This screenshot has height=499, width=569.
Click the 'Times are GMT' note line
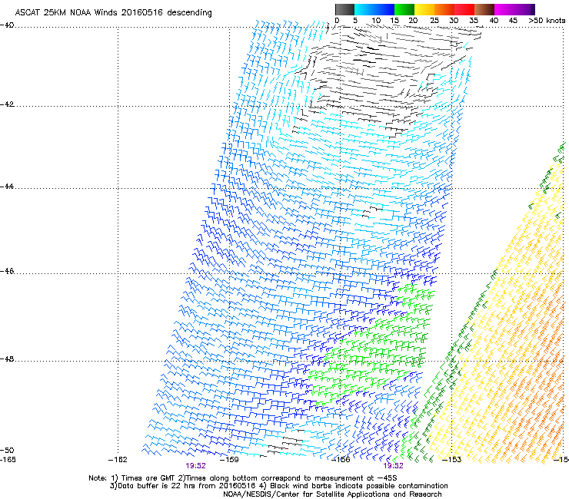tap(243, 478)
